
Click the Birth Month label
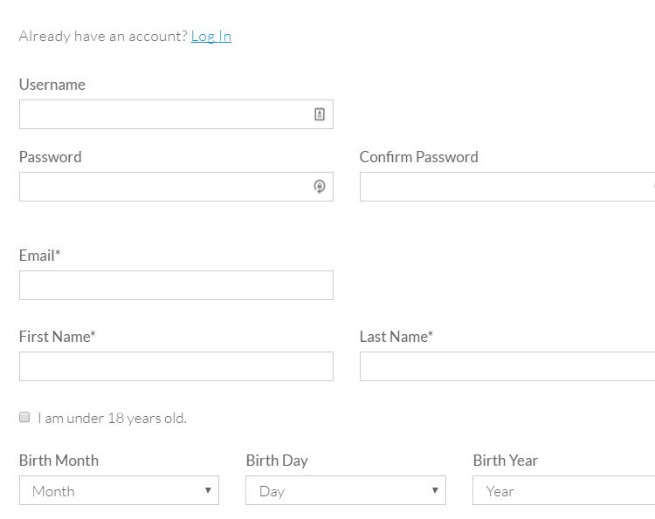[x=59, y=461]
